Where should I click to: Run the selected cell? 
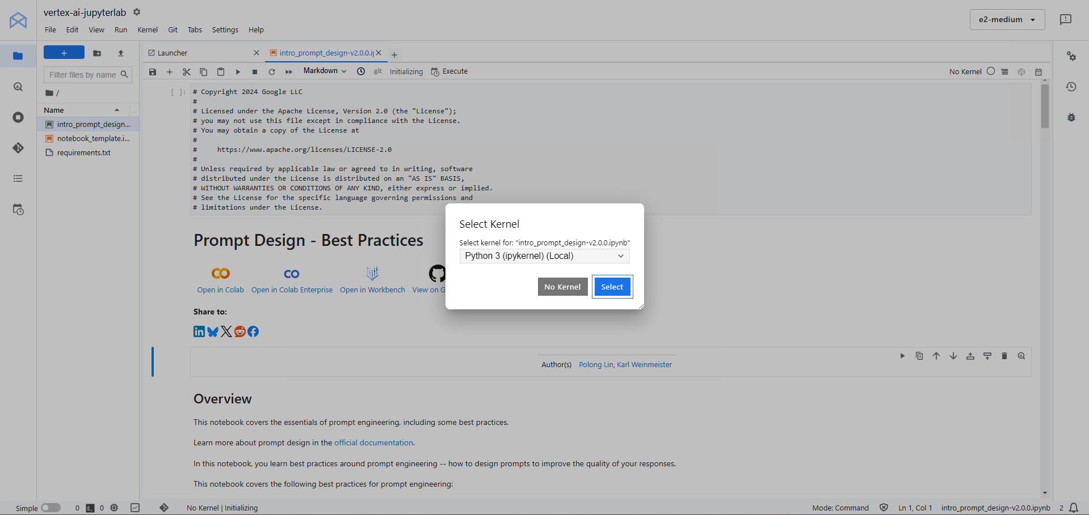(238, 72)
